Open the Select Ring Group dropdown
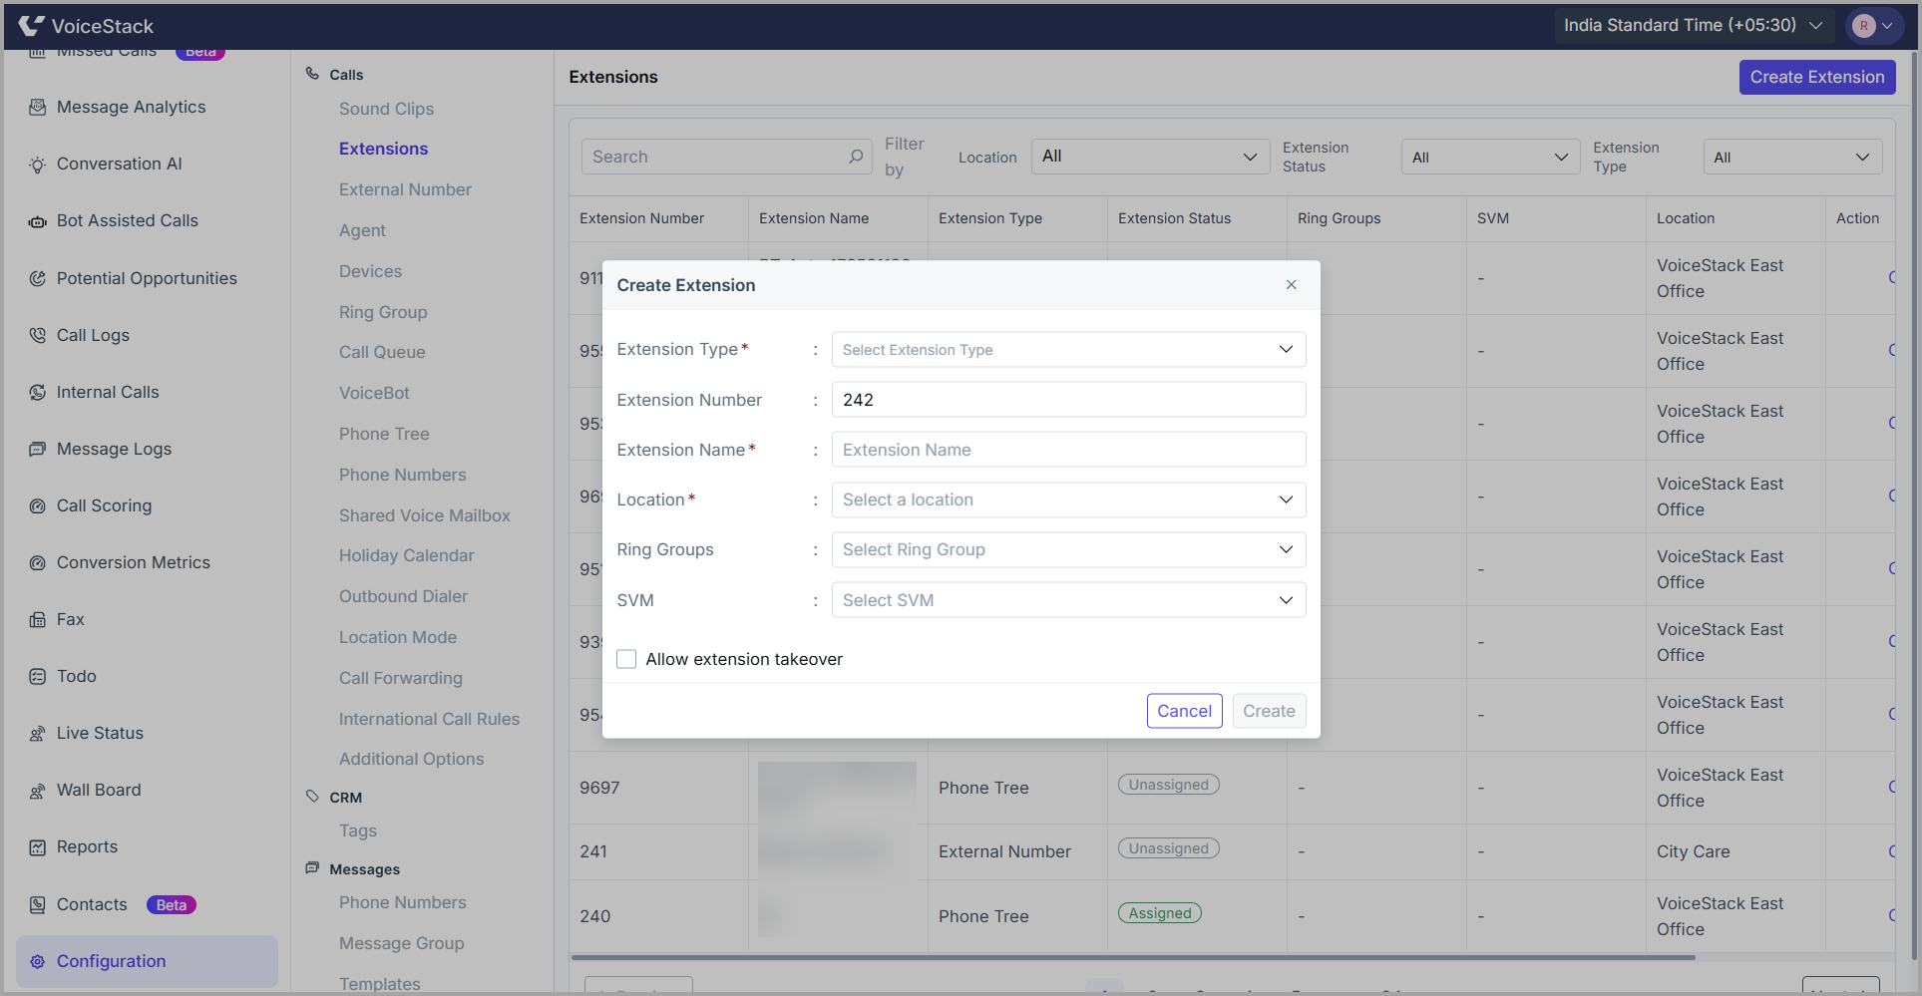Screen dimensions: 1922x996 (x=1068, y=549)
